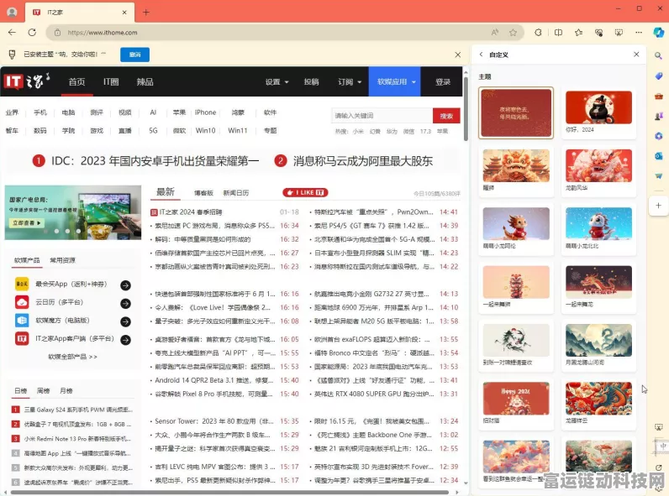Expand the 设置 dropdown menu
The image size is (669, 496).
(x=277, y=81)
